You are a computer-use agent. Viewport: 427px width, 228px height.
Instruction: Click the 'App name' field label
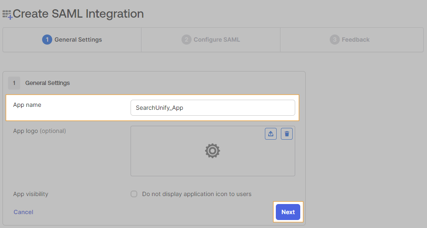27,105
